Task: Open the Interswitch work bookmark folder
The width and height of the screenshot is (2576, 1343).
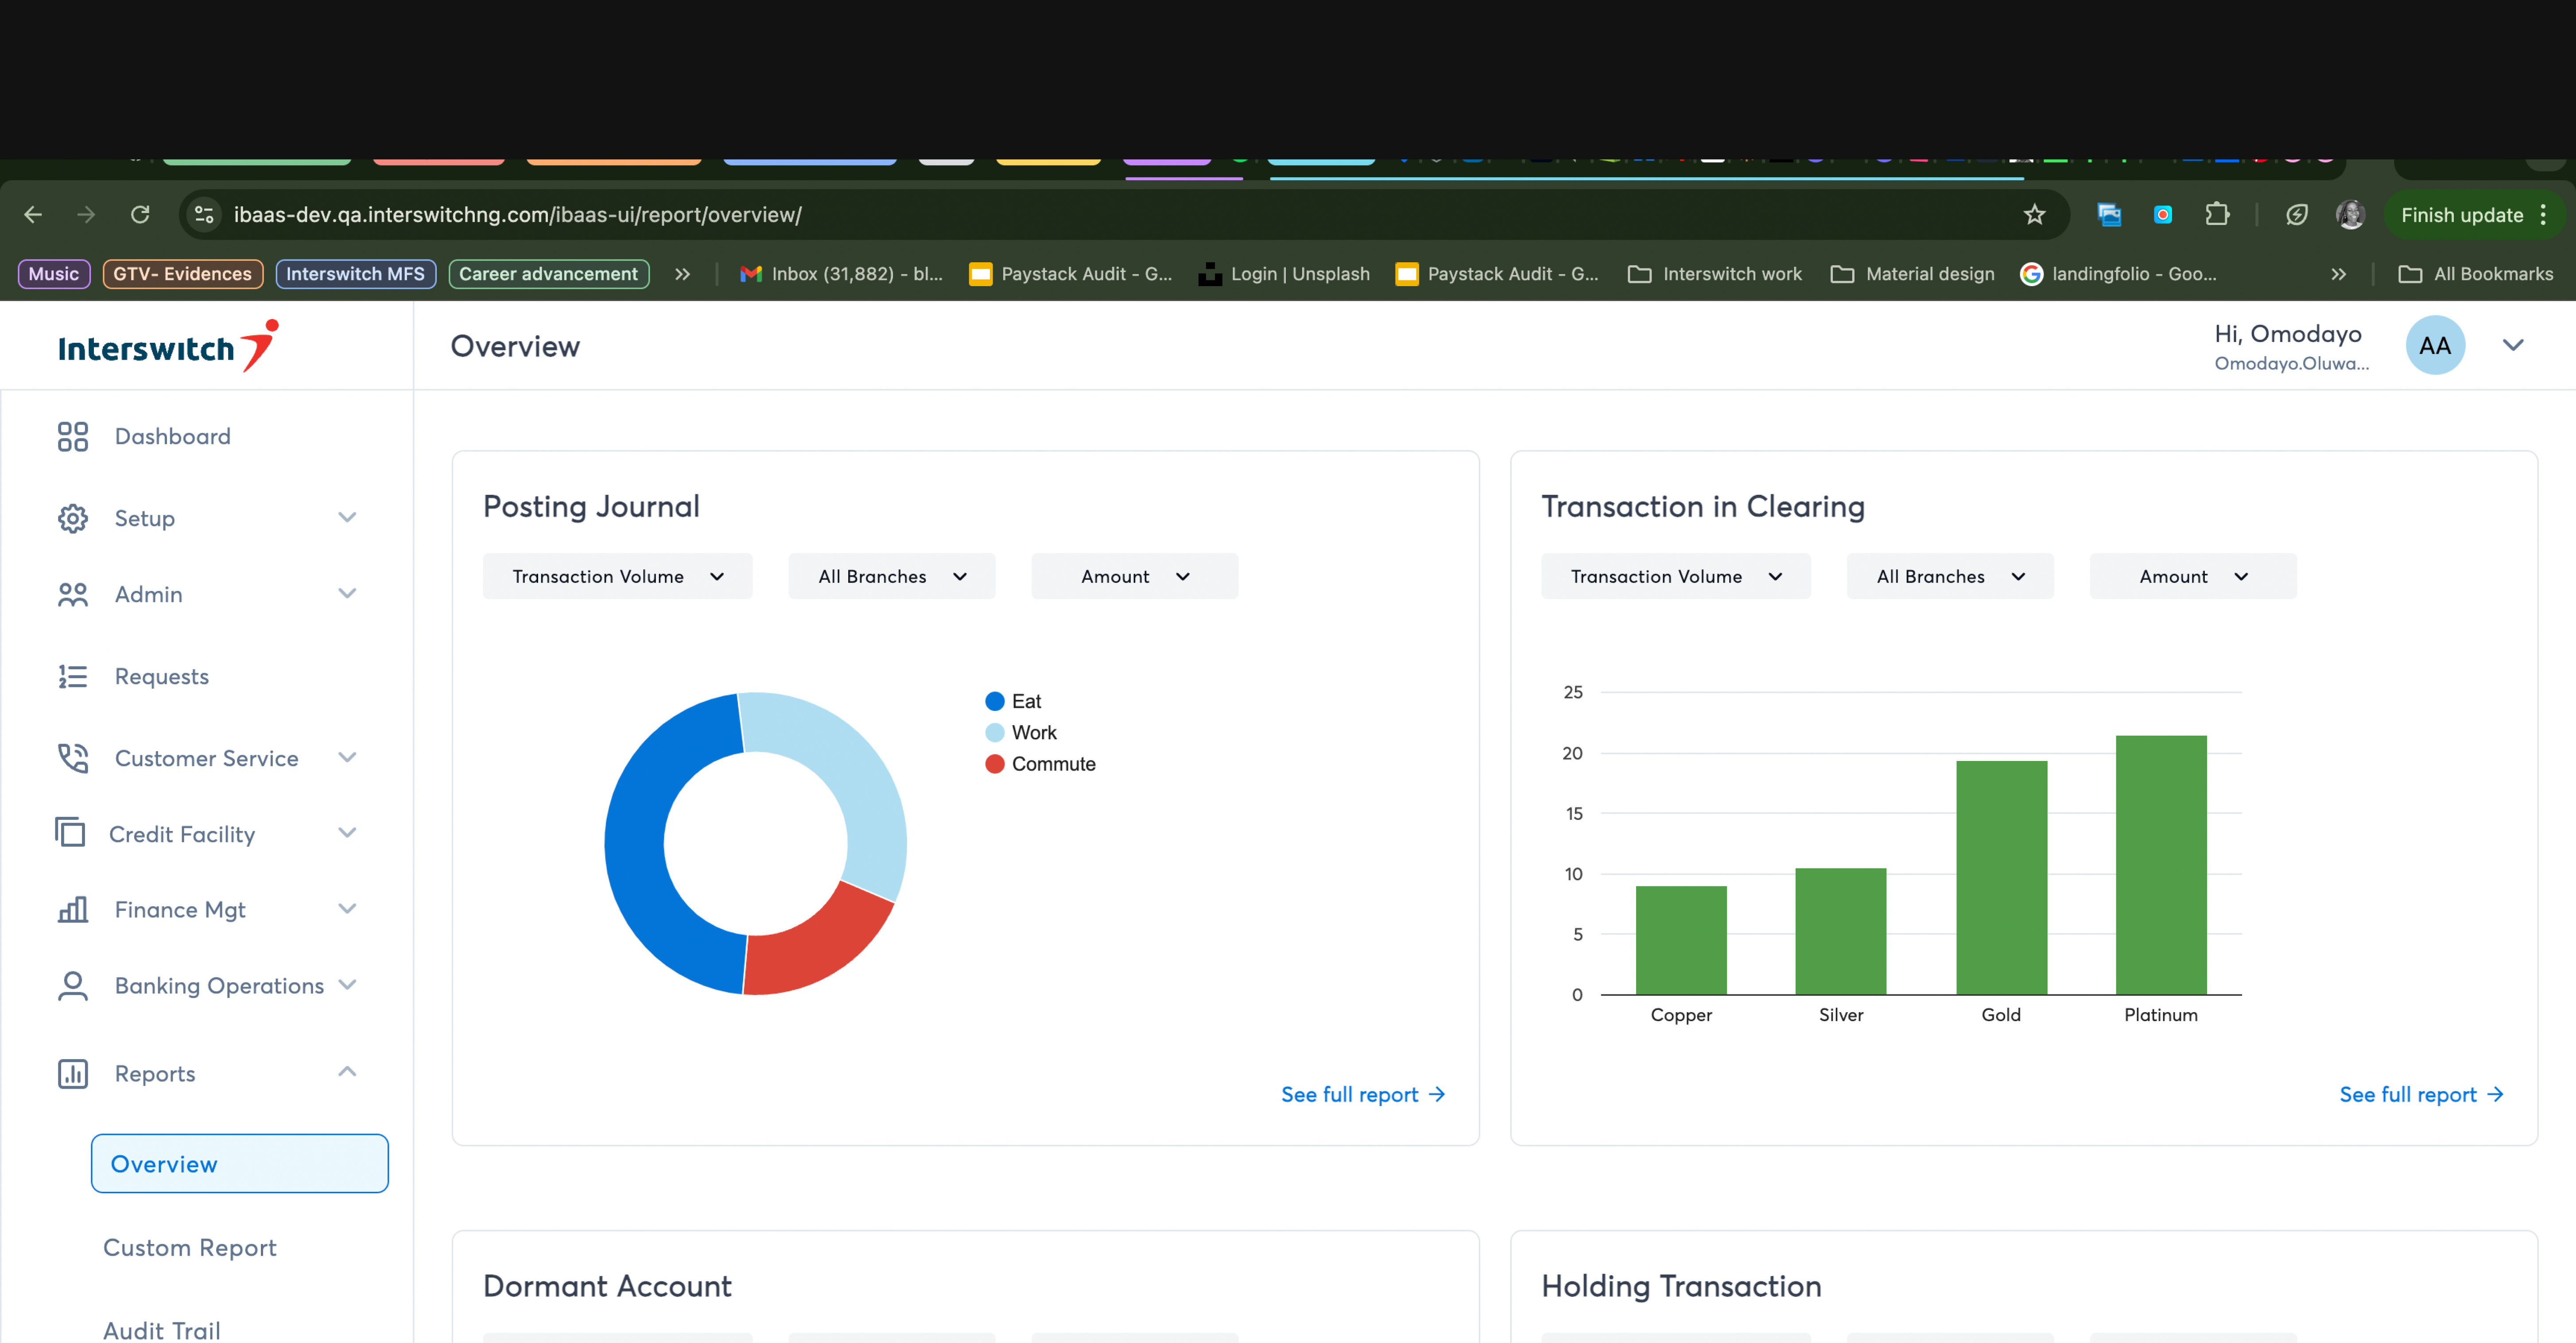Action: pyautogui.click(x=1715, y=274)
